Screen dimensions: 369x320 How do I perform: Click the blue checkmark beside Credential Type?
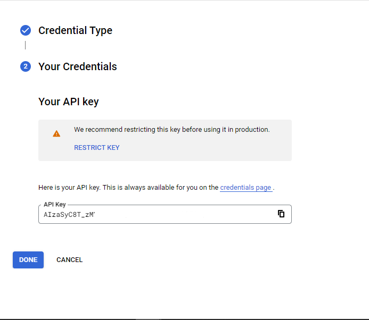click(x=26, y=30)
